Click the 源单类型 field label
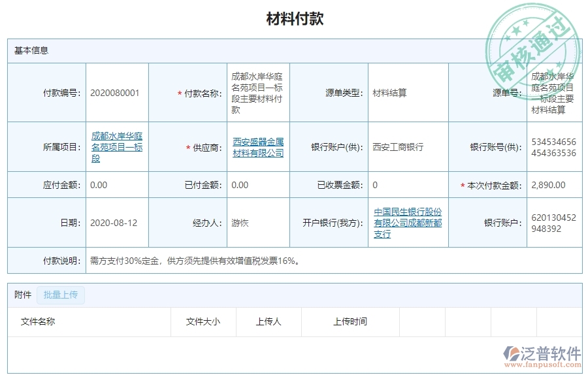The height and width of the screenshot is (375, 588). [344, 93]
